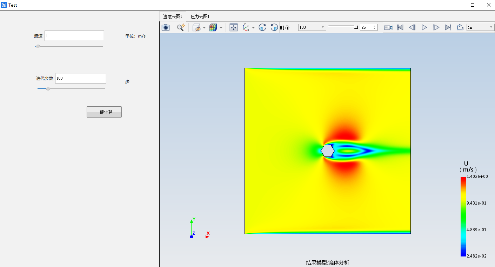Image resolution: width=495 pixels, height=267 pixels.
Task: Open the time step dropdown showing 100
Action: pyautogui.click(x=312, y=27)
